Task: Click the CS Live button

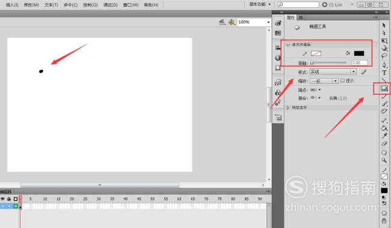Action: click(x=333, y=4)
